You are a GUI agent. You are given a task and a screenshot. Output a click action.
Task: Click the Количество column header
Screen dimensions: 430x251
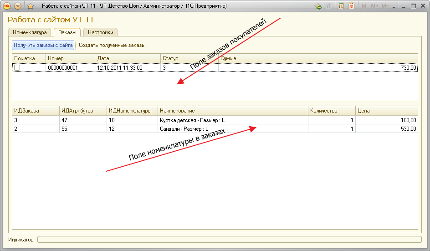coord(331,111)
